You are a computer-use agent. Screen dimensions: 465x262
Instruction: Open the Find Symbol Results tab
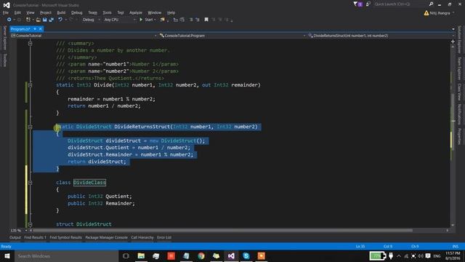click(x=65, y=238)
